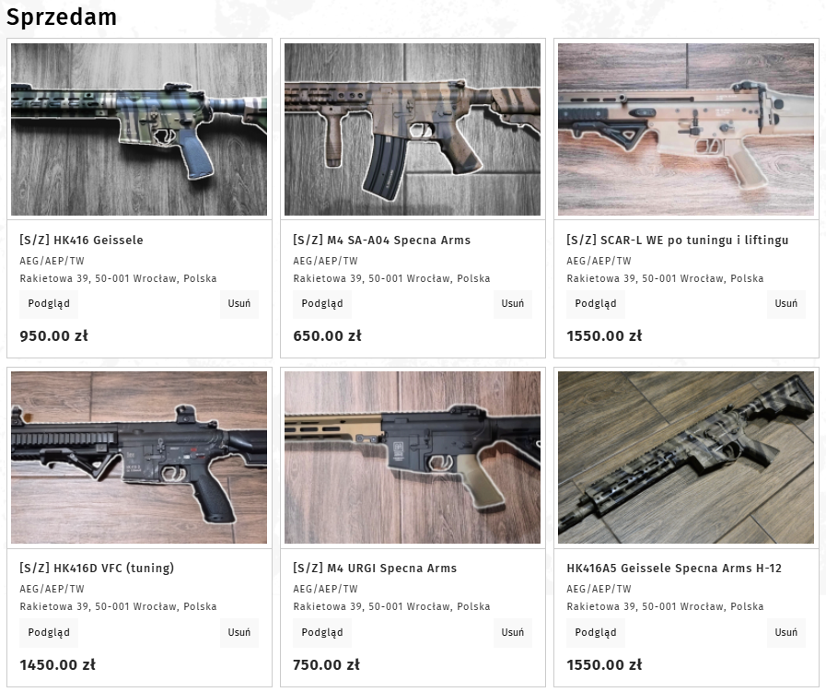Image resolution: width=826 pixels, height=692 pixels.
Task: Remove the SCAR-L WE listing with Usuń
Action: point(786,304)
